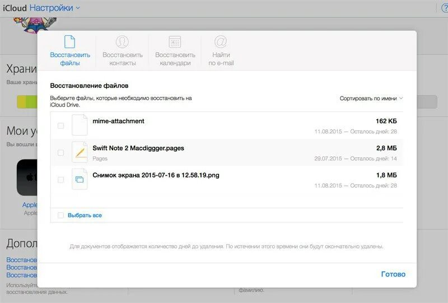This screenshot has width=448, height=303.
Task: Click the restore contacts person icon
Action: click(122, 42)
